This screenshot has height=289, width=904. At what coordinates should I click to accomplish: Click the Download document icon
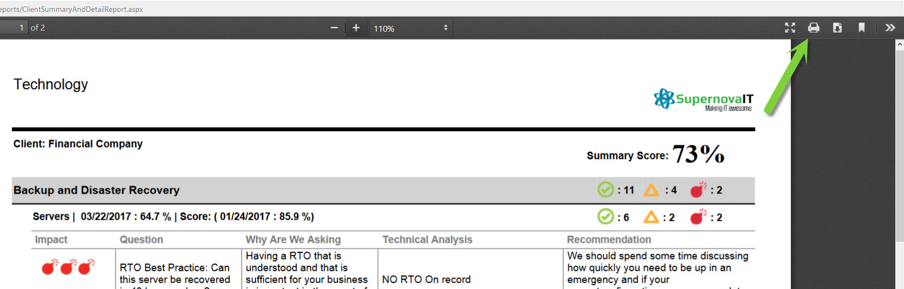coord(837,27)
